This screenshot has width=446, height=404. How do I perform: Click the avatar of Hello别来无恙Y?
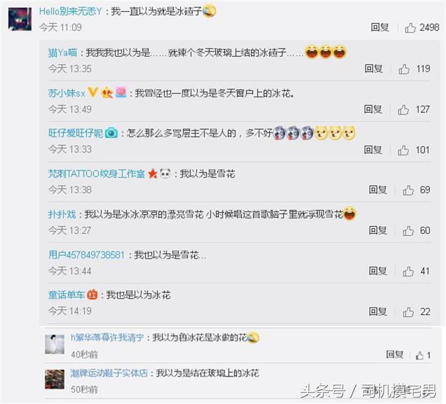click(20, 19)
